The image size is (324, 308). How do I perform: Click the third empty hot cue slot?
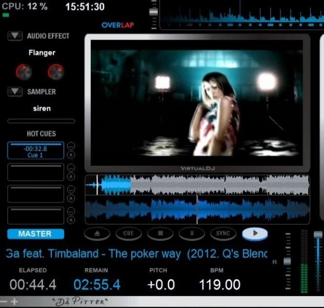tap(35, 194)
